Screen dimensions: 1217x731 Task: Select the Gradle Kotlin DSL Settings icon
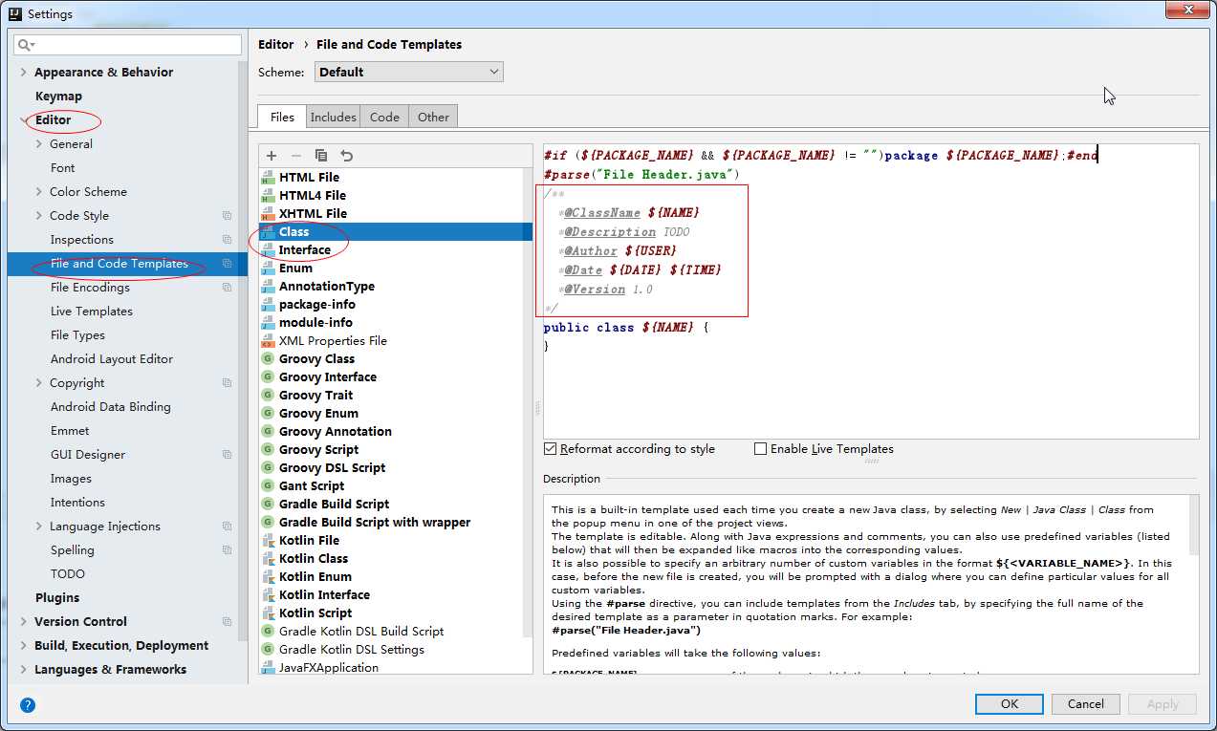point(269,649)
